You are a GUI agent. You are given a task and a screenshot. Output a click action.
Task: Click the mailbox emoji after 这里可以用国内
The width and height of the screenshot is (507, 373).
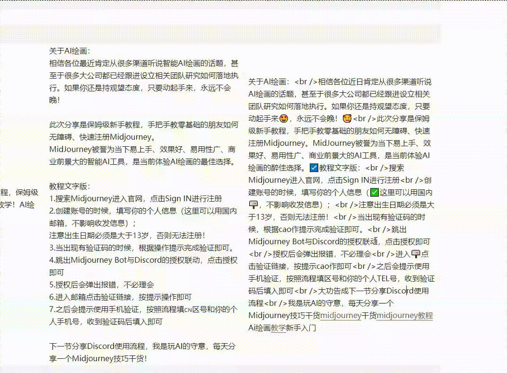click(253, 204)
